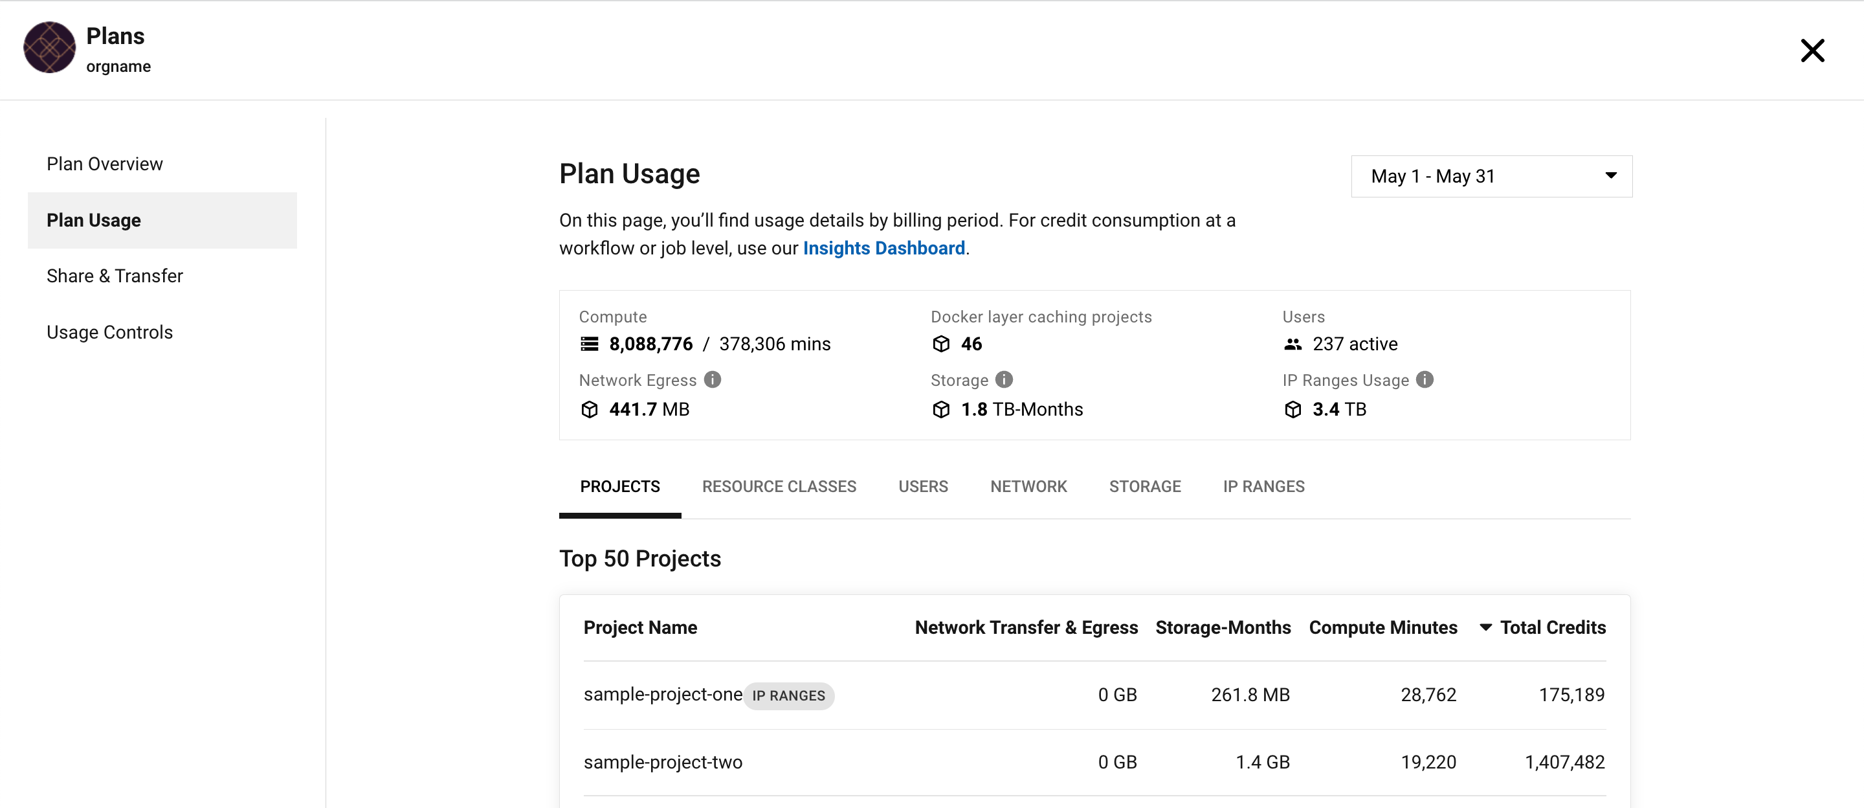Click the sort arrow next to Total Credits
The image size is (1864, 808).
1485,628
